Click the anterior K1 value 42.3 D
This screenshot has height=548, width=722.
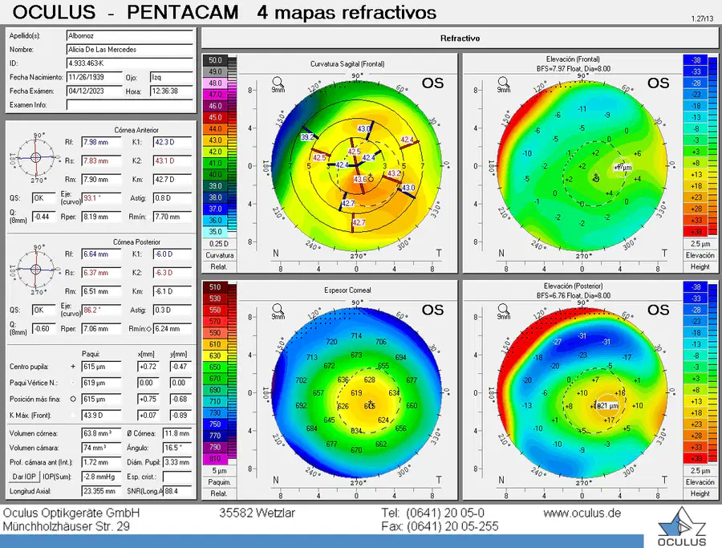(172, 142)
